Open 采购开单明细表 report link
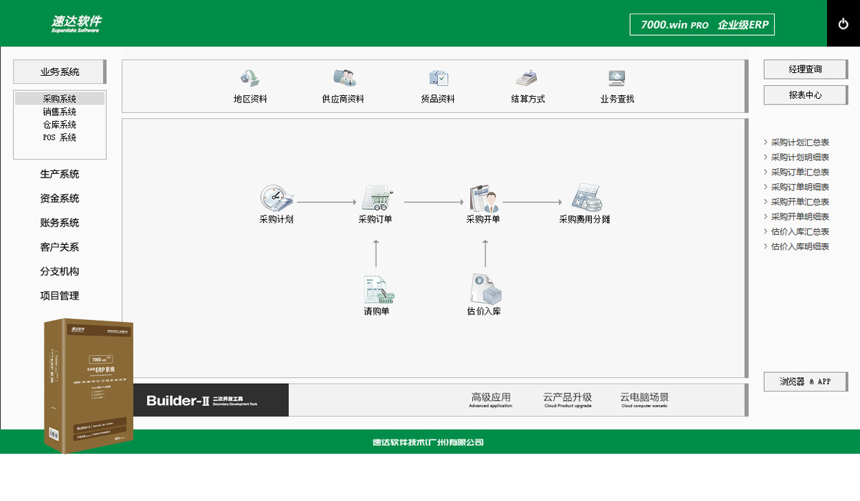This screenshot has width=860, height=501. (800, 217)
